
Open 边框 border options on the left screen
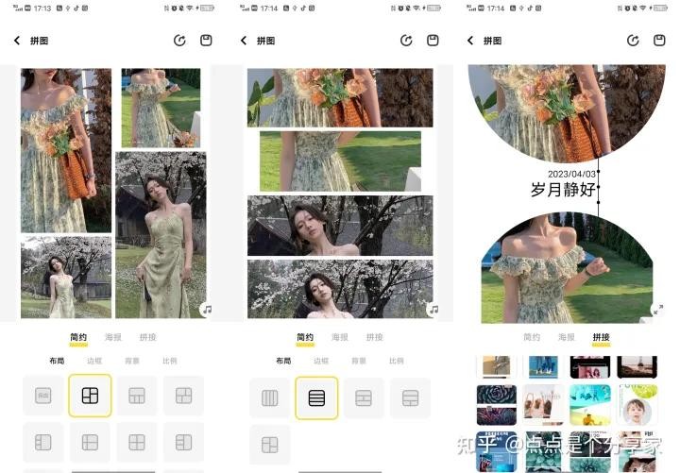(94, 361)
